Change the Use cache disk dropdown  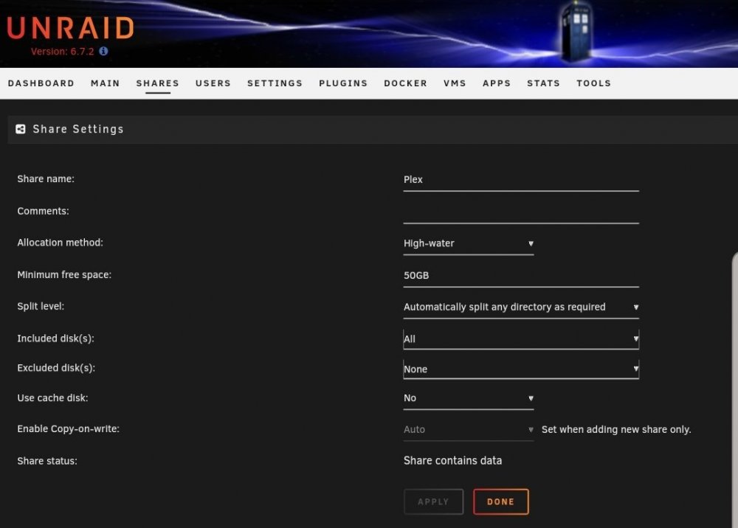[x=469, y=399]
